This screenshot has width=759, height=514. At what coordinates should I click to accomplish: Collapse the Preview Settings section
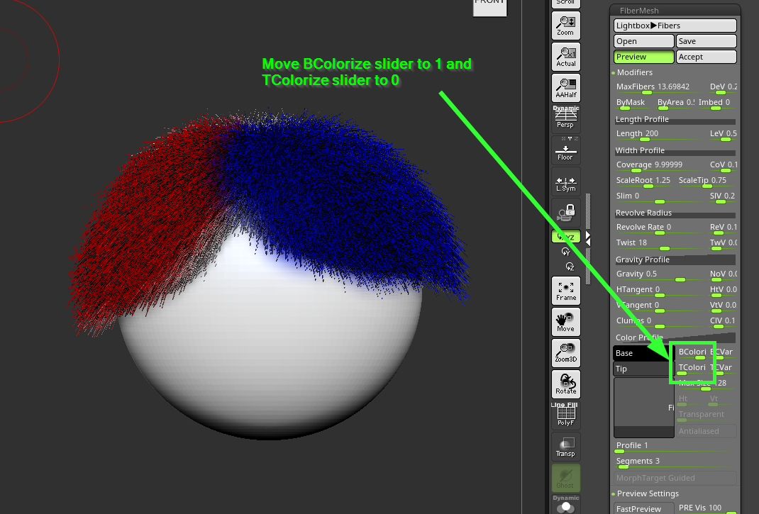[x=648, y=493]
